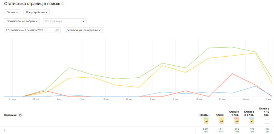The width and height of the screenshot is (274, 134).
Task: Click the sort arrow next to Показы
Action: tap(210, 115)
